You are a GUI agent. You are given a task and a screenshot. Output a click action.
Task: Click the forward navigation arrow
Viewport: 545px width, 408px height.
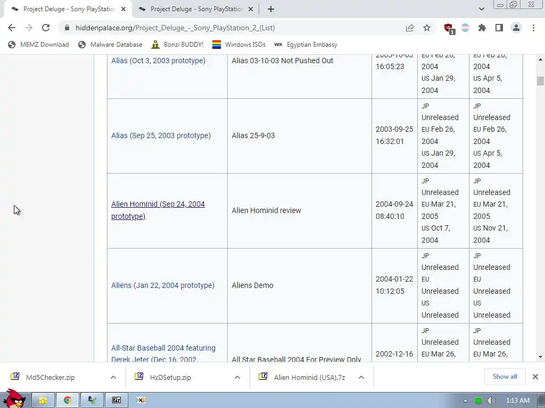point(29,28)
